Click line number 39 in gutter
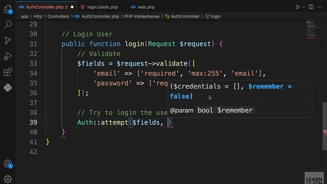 click(33, 123)
